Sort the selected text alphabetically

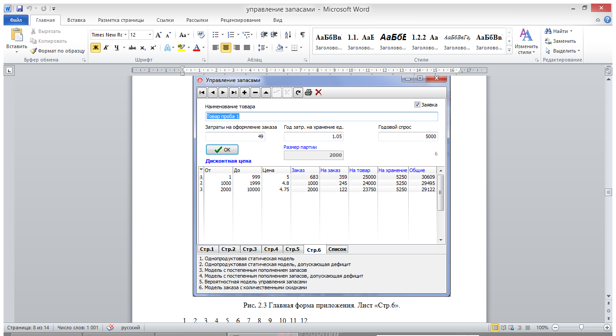pos(288,35)
